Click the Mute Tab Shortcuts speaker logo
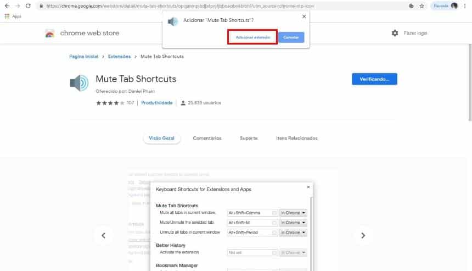 [79, 82]
